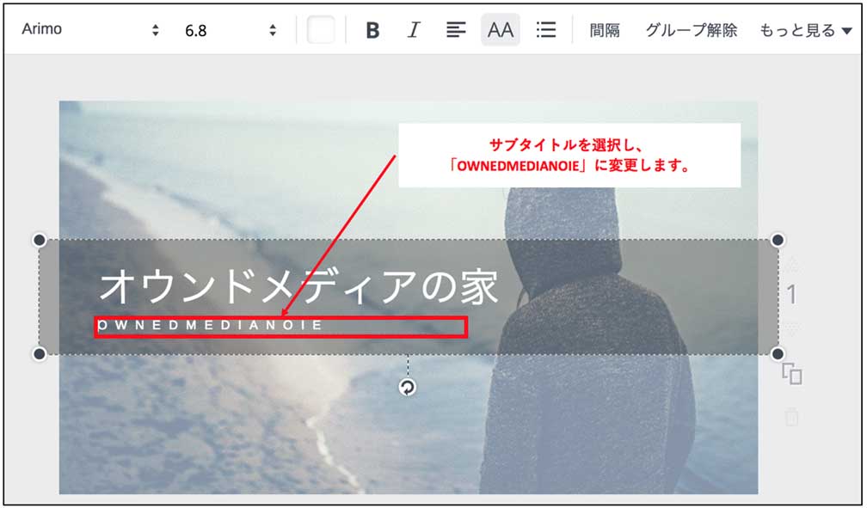Change text alignment with the align icon
867x508 pixels.
(x=456, y=30)
